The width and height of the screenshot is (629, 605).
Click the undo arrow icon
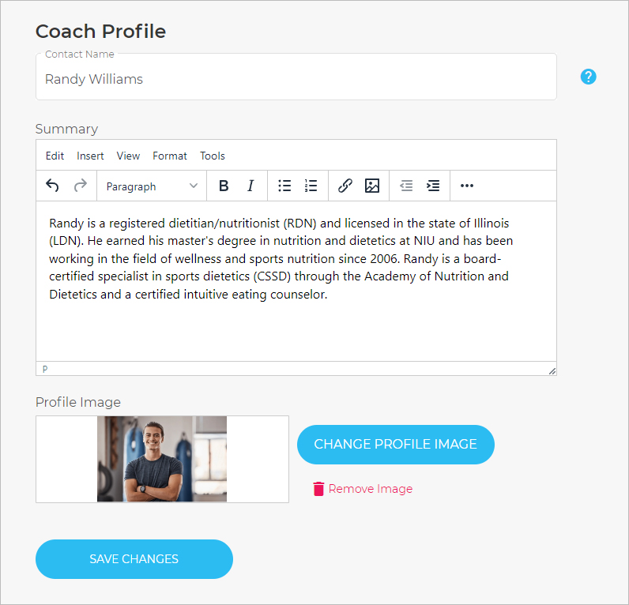click(x=52, y=186)
